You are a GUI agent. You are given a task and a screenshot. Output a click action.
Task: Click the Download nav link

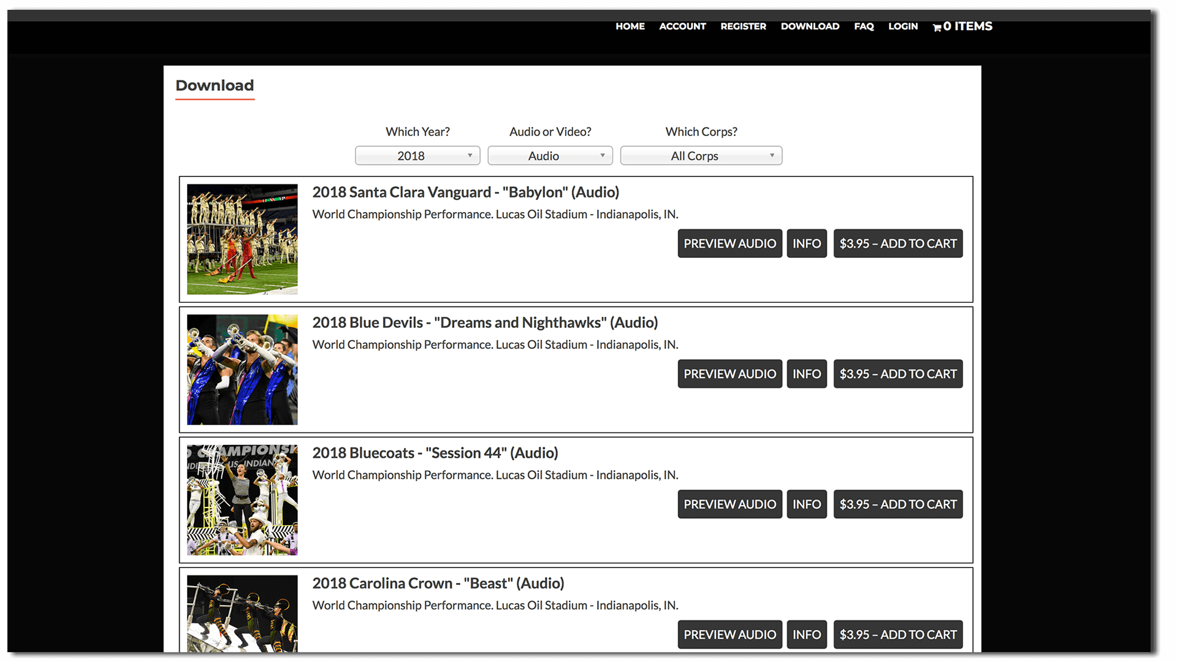click(809, 26)
